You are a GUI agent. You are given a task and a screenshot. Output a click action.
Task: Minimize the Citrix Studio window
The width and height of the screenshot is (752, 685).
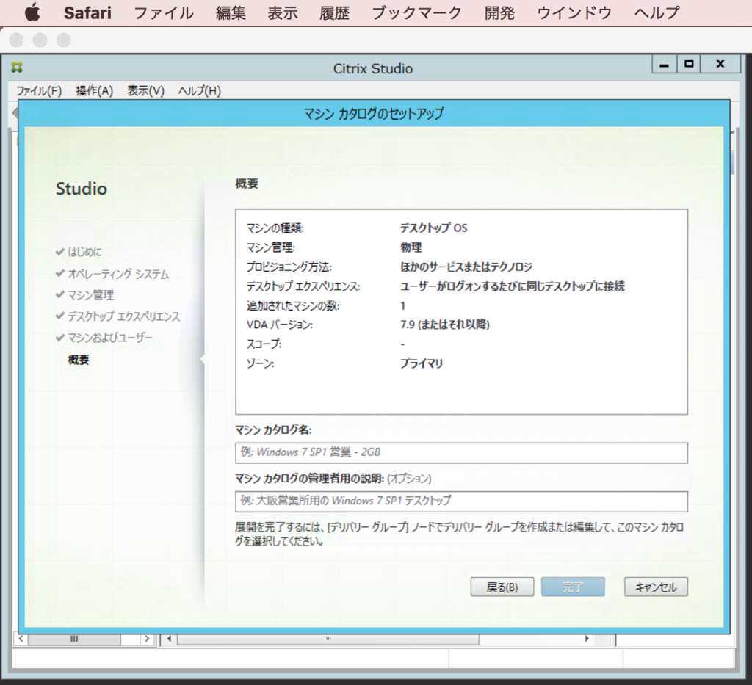[664, 64]
